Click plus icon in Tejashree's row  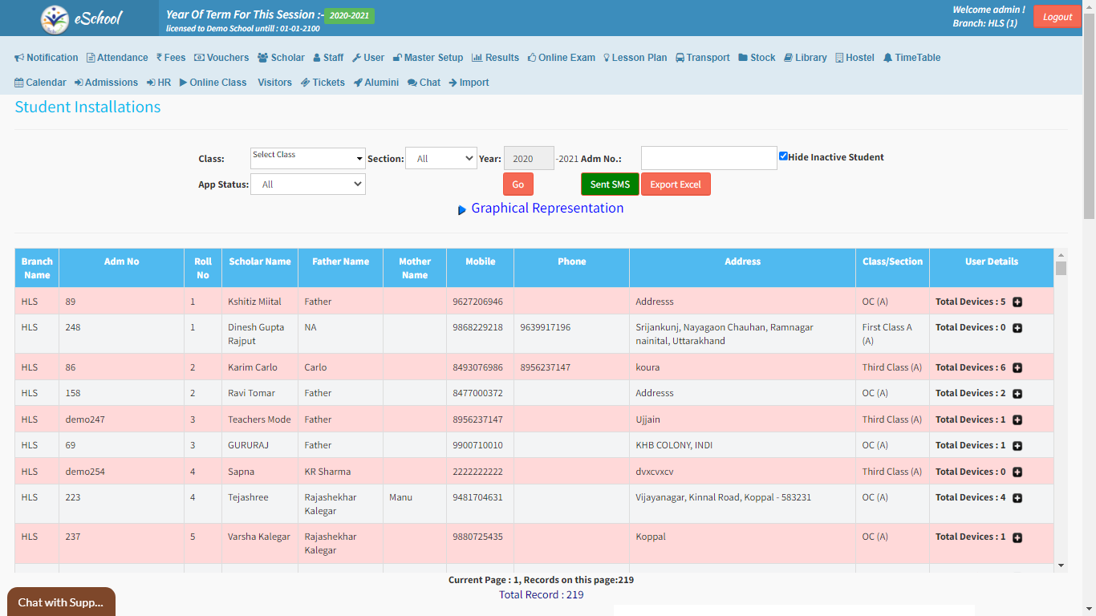[1017, 498]
